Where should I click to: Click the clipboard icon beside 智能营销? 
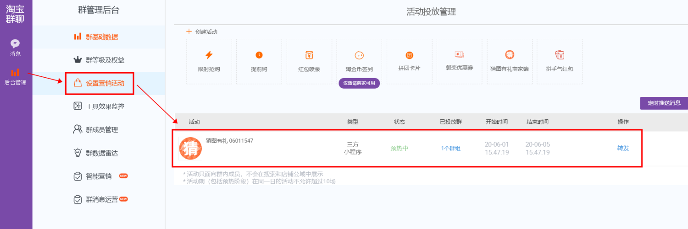78,176
